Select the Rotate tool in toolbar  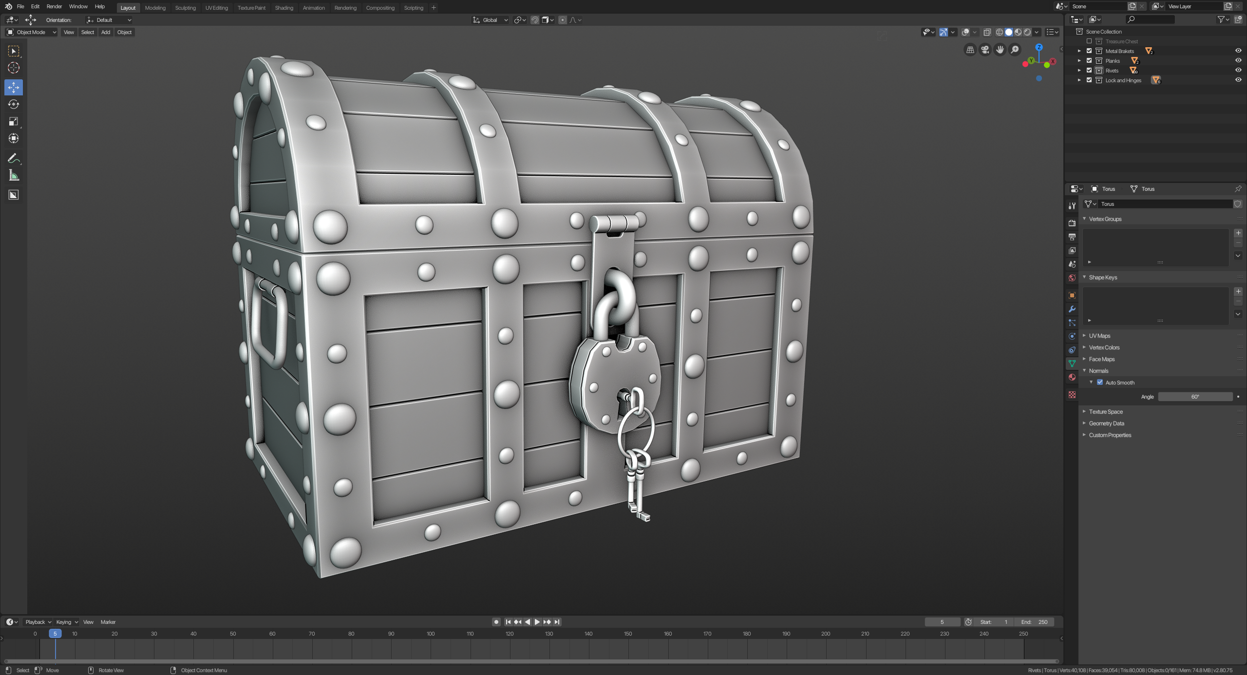point(14,104)
